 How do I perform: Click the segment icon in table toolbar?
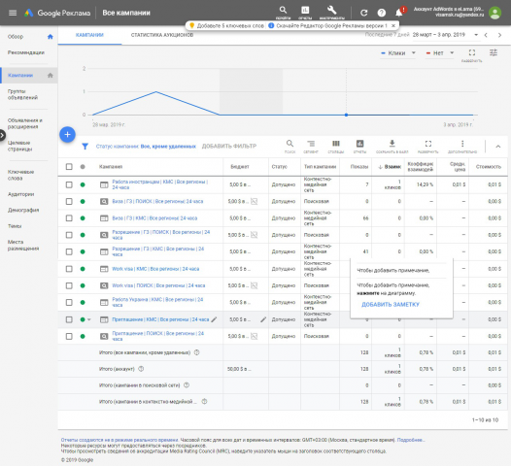[311, 144]
